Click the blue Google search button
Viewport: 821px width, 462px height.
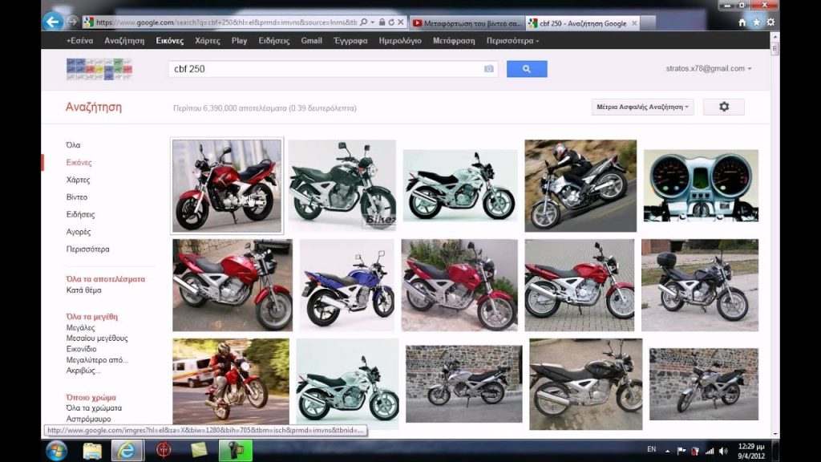[527, 69]
